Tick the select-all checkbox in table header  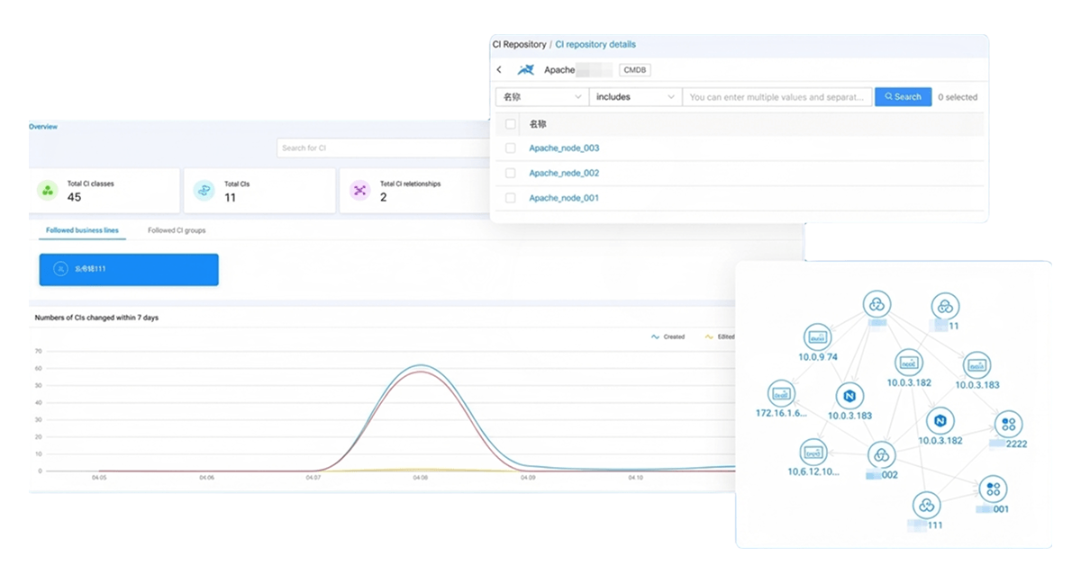click(511, 124)
